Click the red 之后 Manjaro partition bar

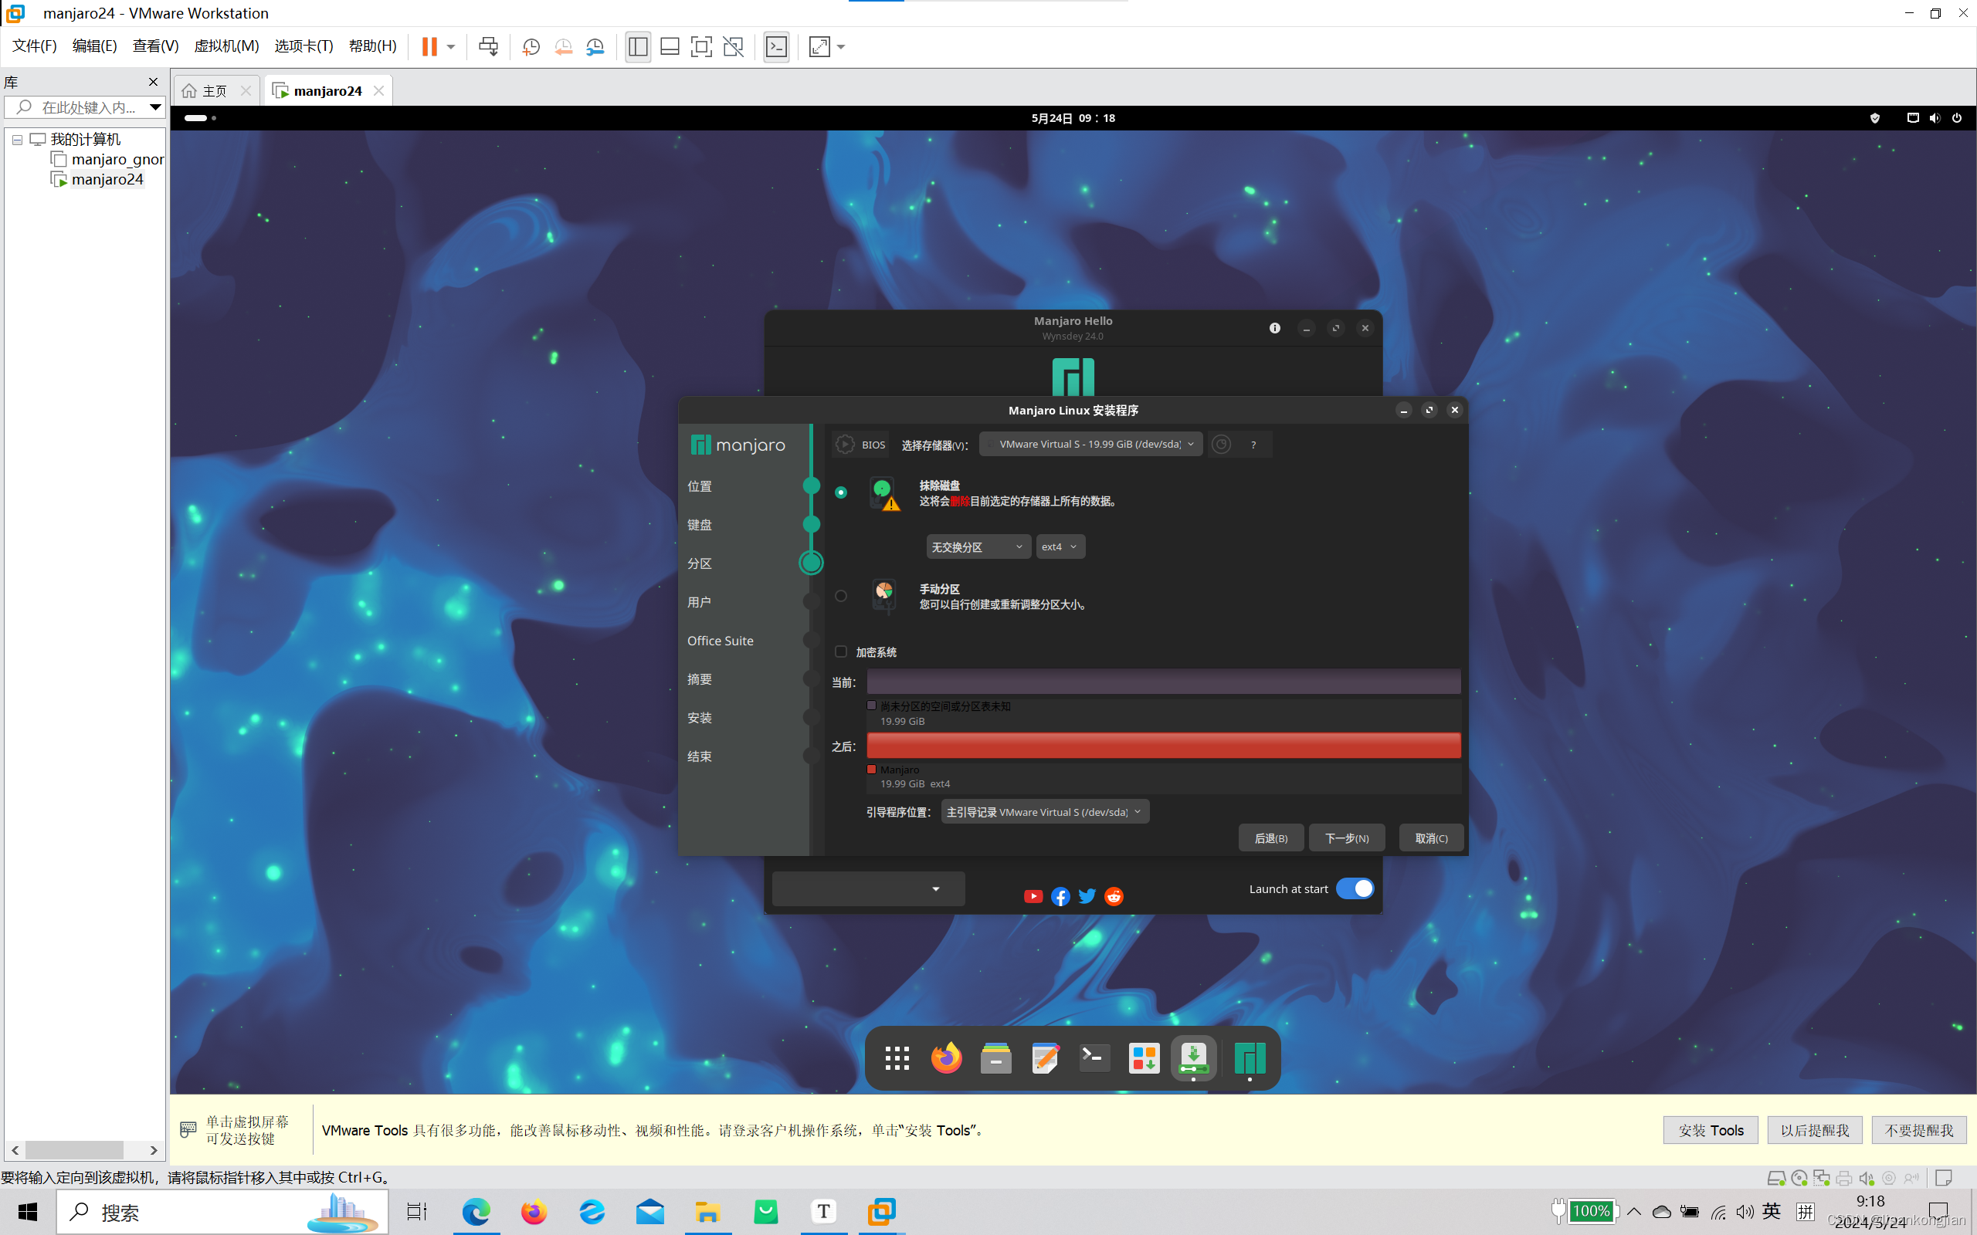(x=1163, y=746)
